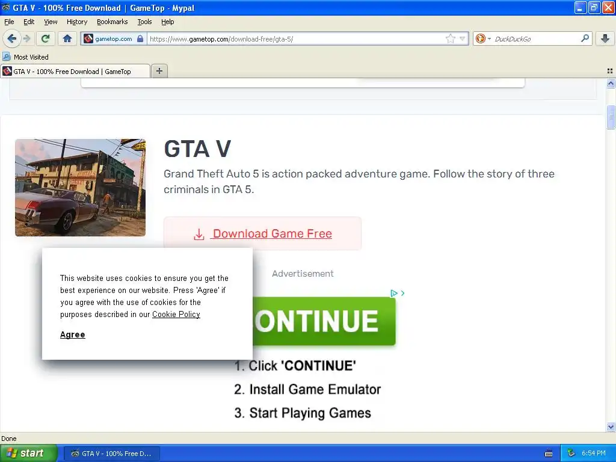Image resolution: width=616 pixels, height=462 pixels.
Task: Click the vertical scrollbar thumb
Action: 611,117
